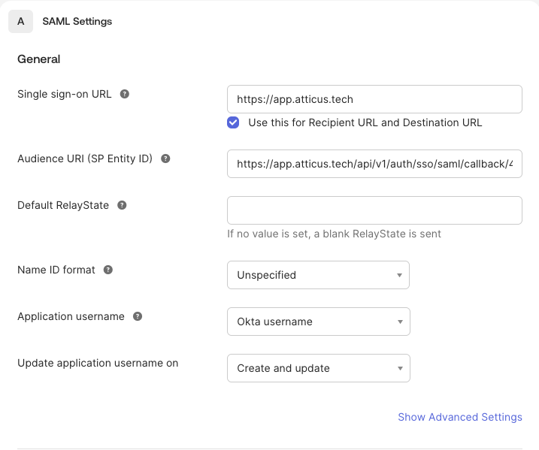Click the Application username help icon
The height and width of the screenshot is (450, 539).
(138, 316)
